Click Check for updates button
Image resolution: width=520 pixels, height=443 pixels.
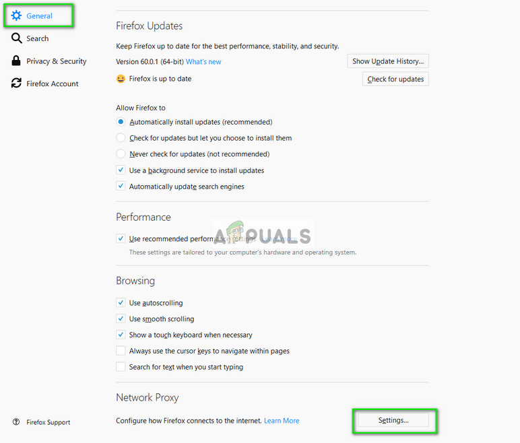tap(395, 79)
